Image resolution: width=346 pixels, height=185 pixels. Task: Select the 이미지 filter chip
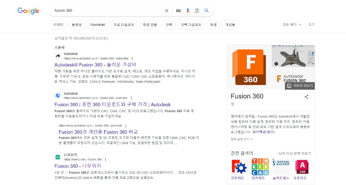point(58,25)
